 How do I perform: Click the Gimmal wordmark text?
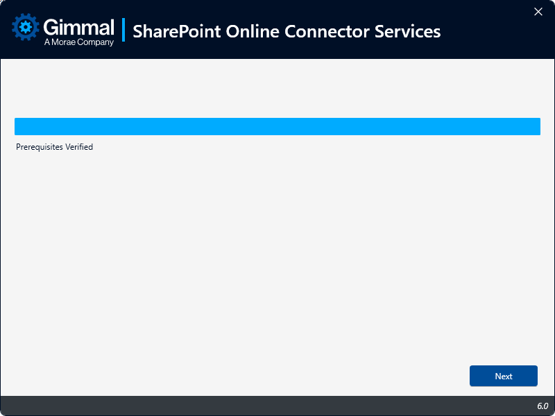tap(78, 27)
